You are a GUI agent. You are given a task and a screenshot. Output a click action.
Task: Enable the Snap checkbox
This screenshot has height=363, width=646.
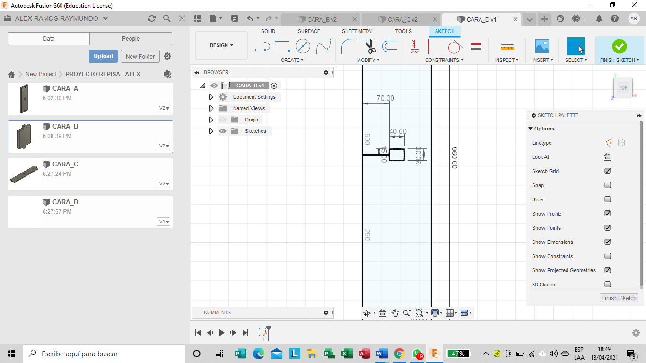608,185
